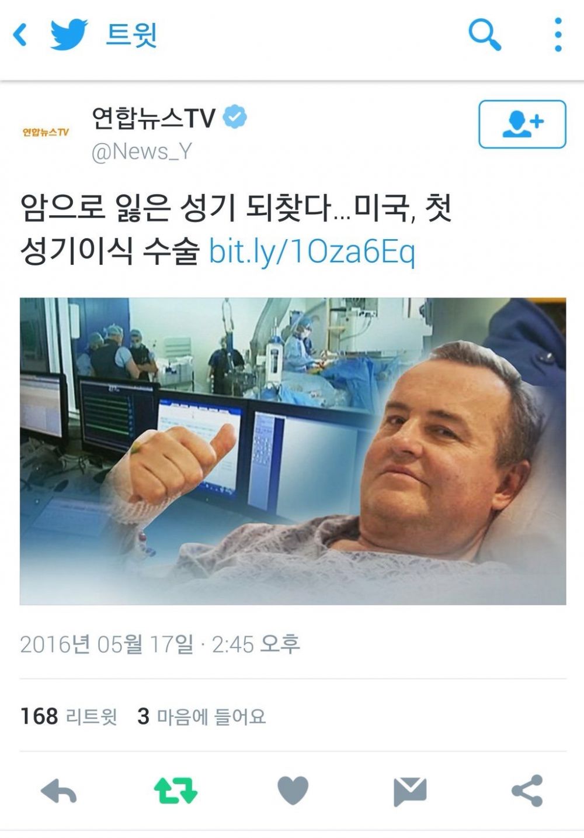Open the 연합뉴스TV account name
The width and height of the screenshot is (584, 838).
click(154, 118)
